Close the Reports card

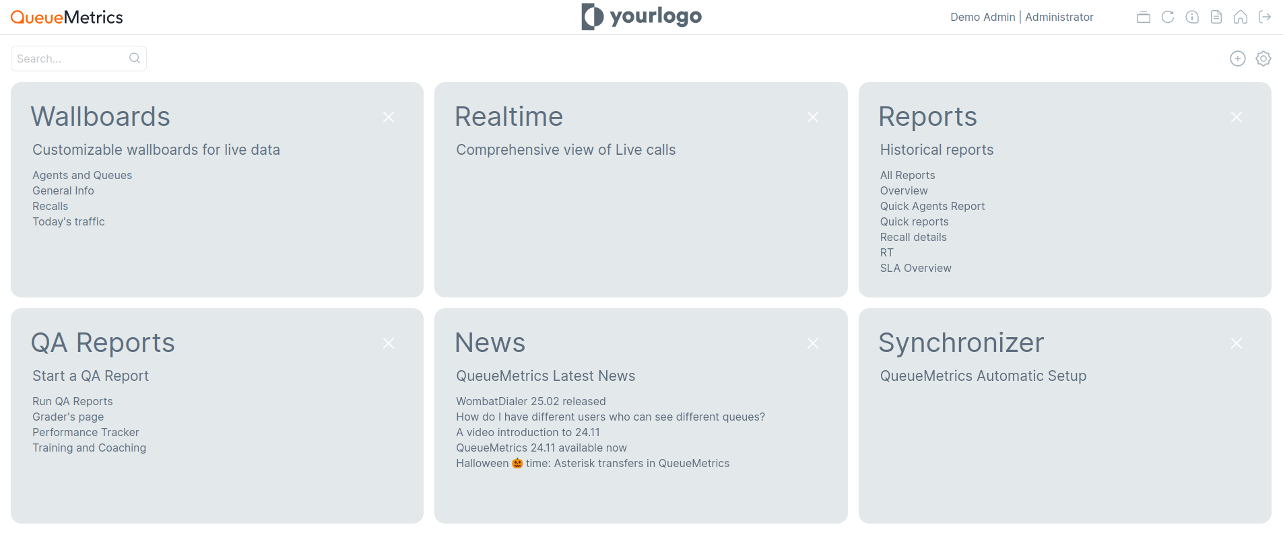point(1237,117)
